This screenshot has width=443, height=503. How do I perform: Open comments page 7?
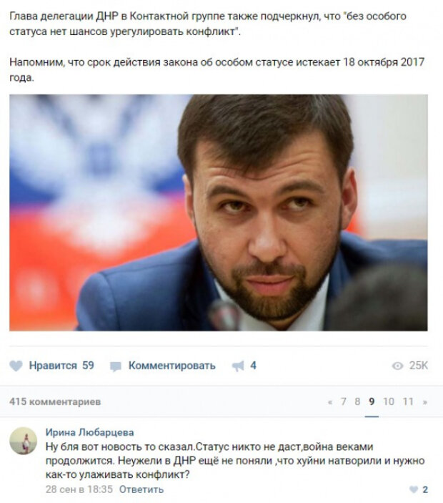coord(344,401)
